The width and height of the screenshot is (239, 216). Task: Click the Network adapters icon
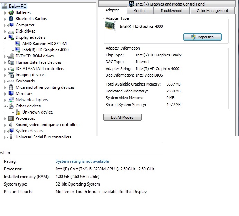(11, 100)
